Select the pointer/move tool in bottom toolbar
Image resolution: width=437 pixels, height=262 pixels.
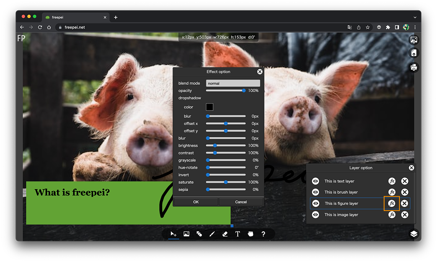coord(173,234)
